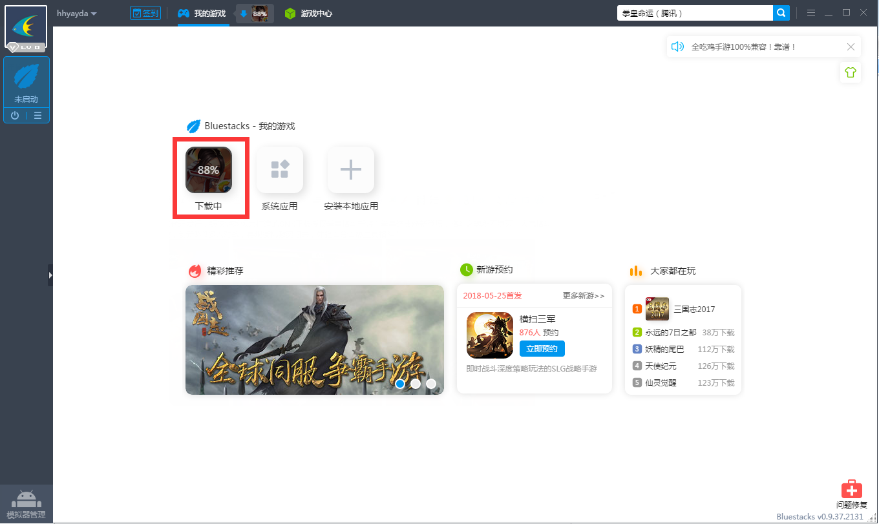The image size is (879, 524).
Task: Click the 大家都在玩 bar chart icon
Action: coord(637,271)
